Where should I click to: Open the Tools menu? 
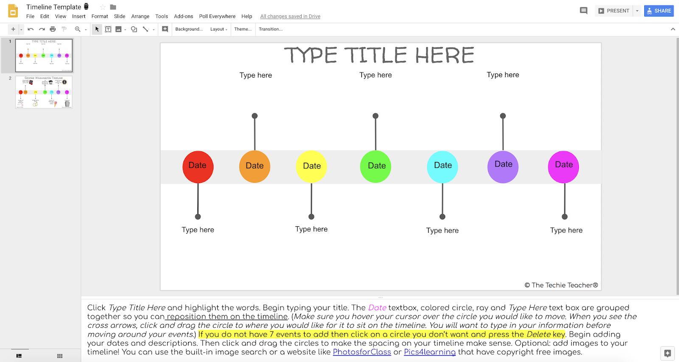(x=162, y=16)
